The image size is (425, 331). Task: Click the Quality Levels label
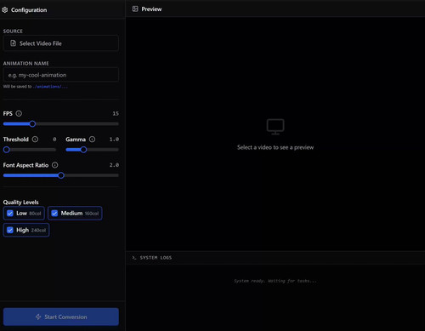click(20, 203)
